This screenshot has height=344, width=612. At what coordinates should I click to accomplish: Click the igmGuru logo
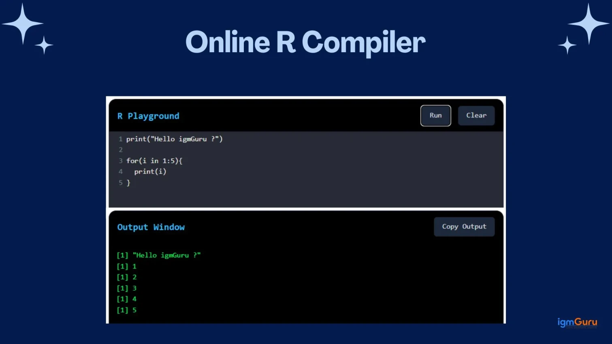click(577, 323)
